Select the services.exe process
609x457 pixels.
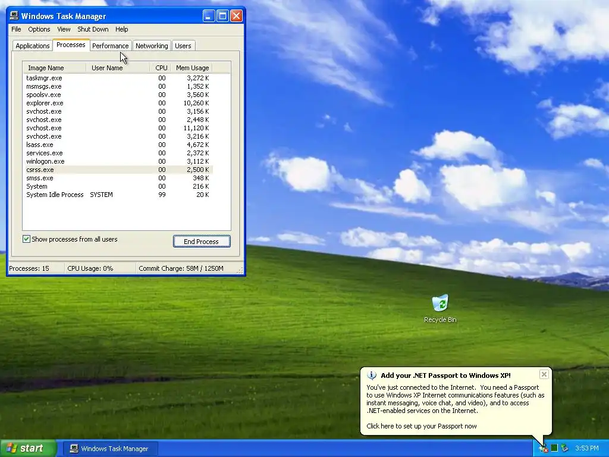click(118, 153)
